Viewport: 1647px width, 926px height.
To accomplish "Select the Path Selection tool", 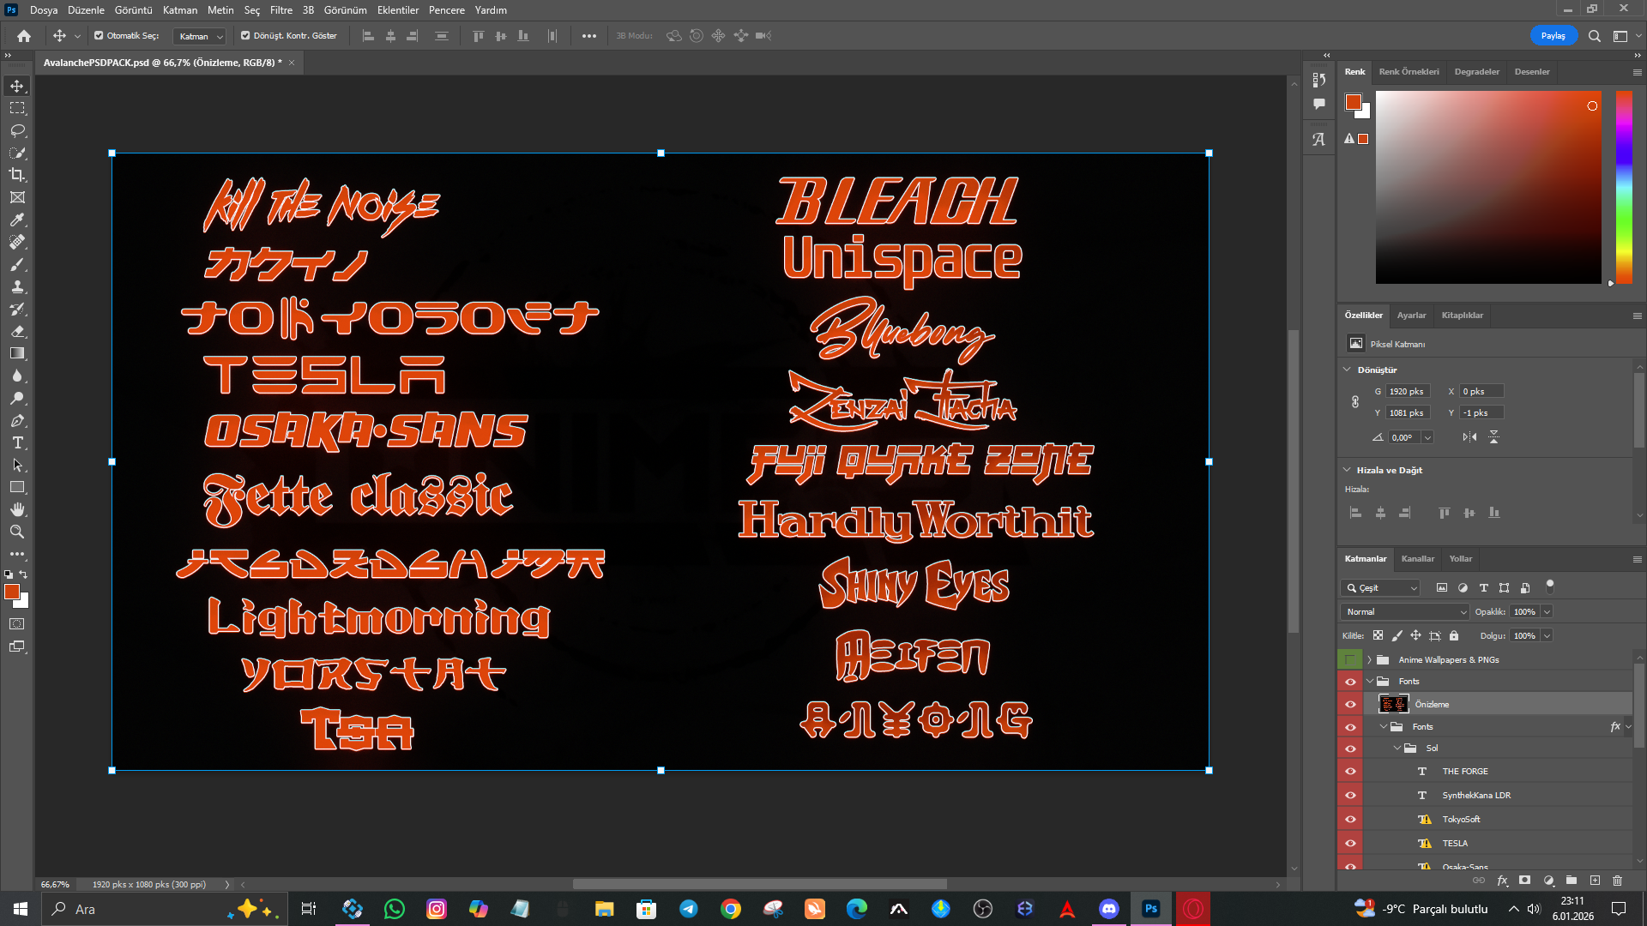I will pyautogui.click(x=17, y=465).
